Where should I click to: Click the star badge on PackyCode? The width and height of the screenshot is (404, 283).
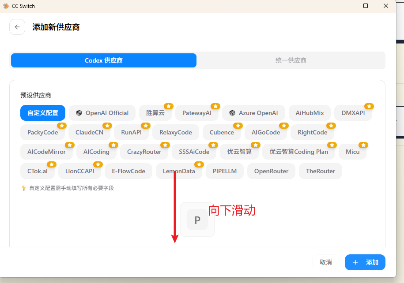point(62,126)
